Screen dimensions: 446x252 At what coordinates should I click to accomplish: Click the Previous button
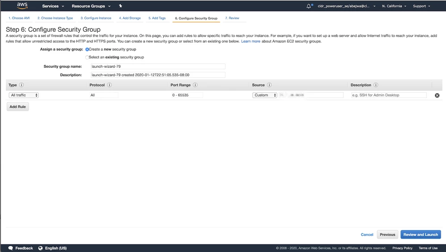point(388,235)
